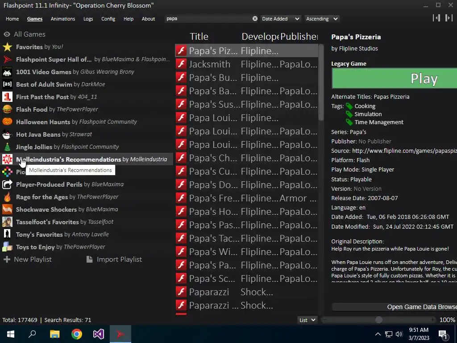Click the Flash icon beside Paparazzi row
This screenshot has width=457, height=343.
pos(181,292)
